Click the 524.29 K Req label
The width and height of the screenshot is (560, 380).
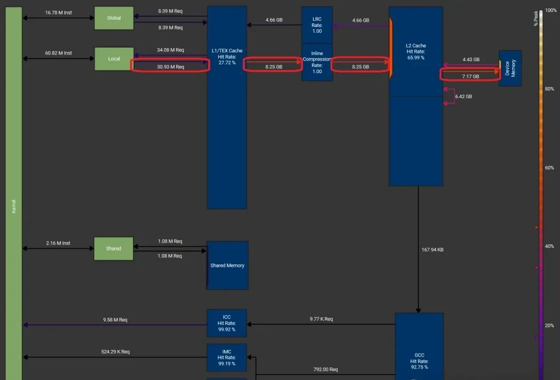click(x=115, y=352)
